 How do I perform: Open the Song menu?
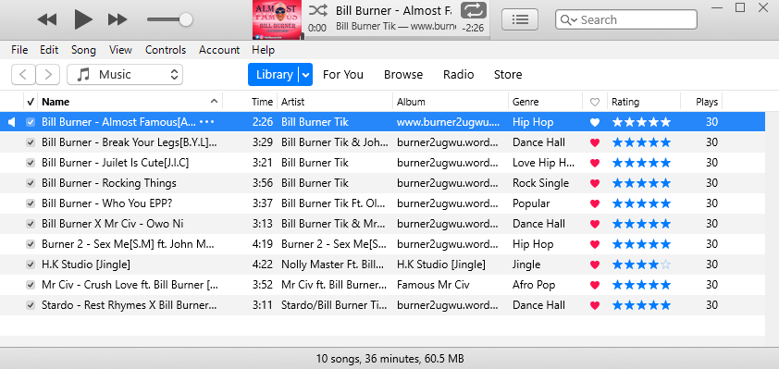83,50
